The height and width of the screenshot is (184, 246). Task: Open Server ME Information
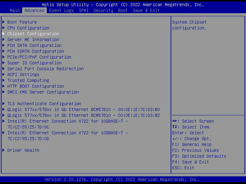33,40
